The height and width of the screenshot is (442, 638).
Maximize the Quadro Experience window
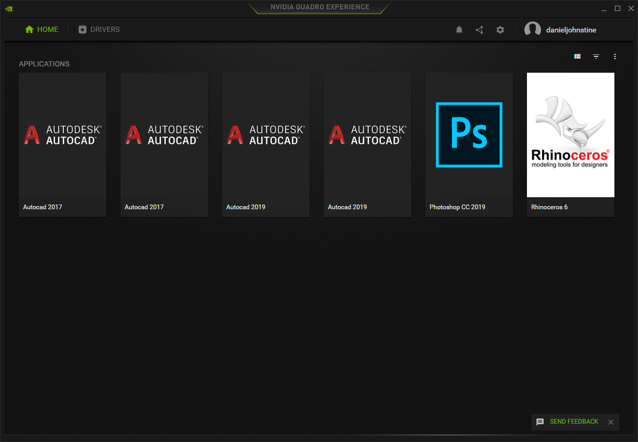coord(618,8)
